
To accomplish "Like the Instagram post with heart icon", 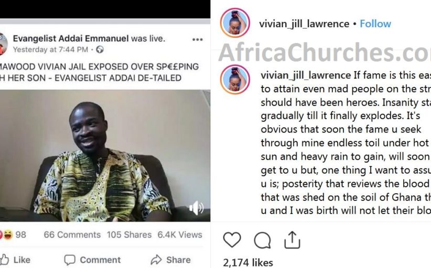I will point(232,240).
